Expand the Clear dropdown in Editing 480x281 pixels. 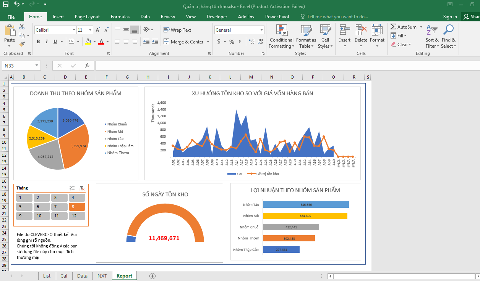(x=410, y=44)
